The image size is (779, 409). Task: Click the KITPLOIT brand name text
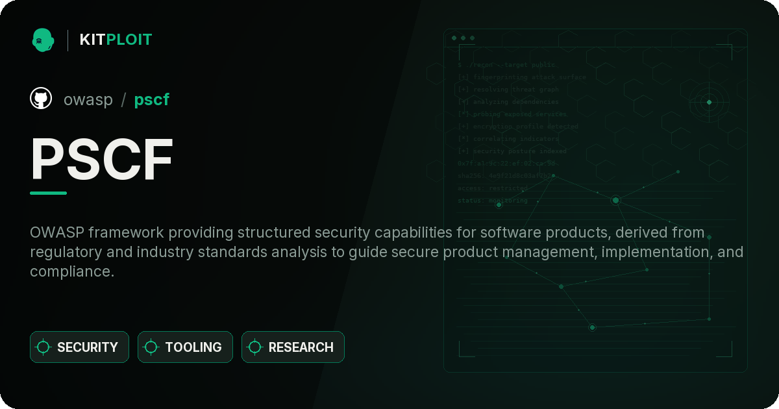[x=116, y=40]
